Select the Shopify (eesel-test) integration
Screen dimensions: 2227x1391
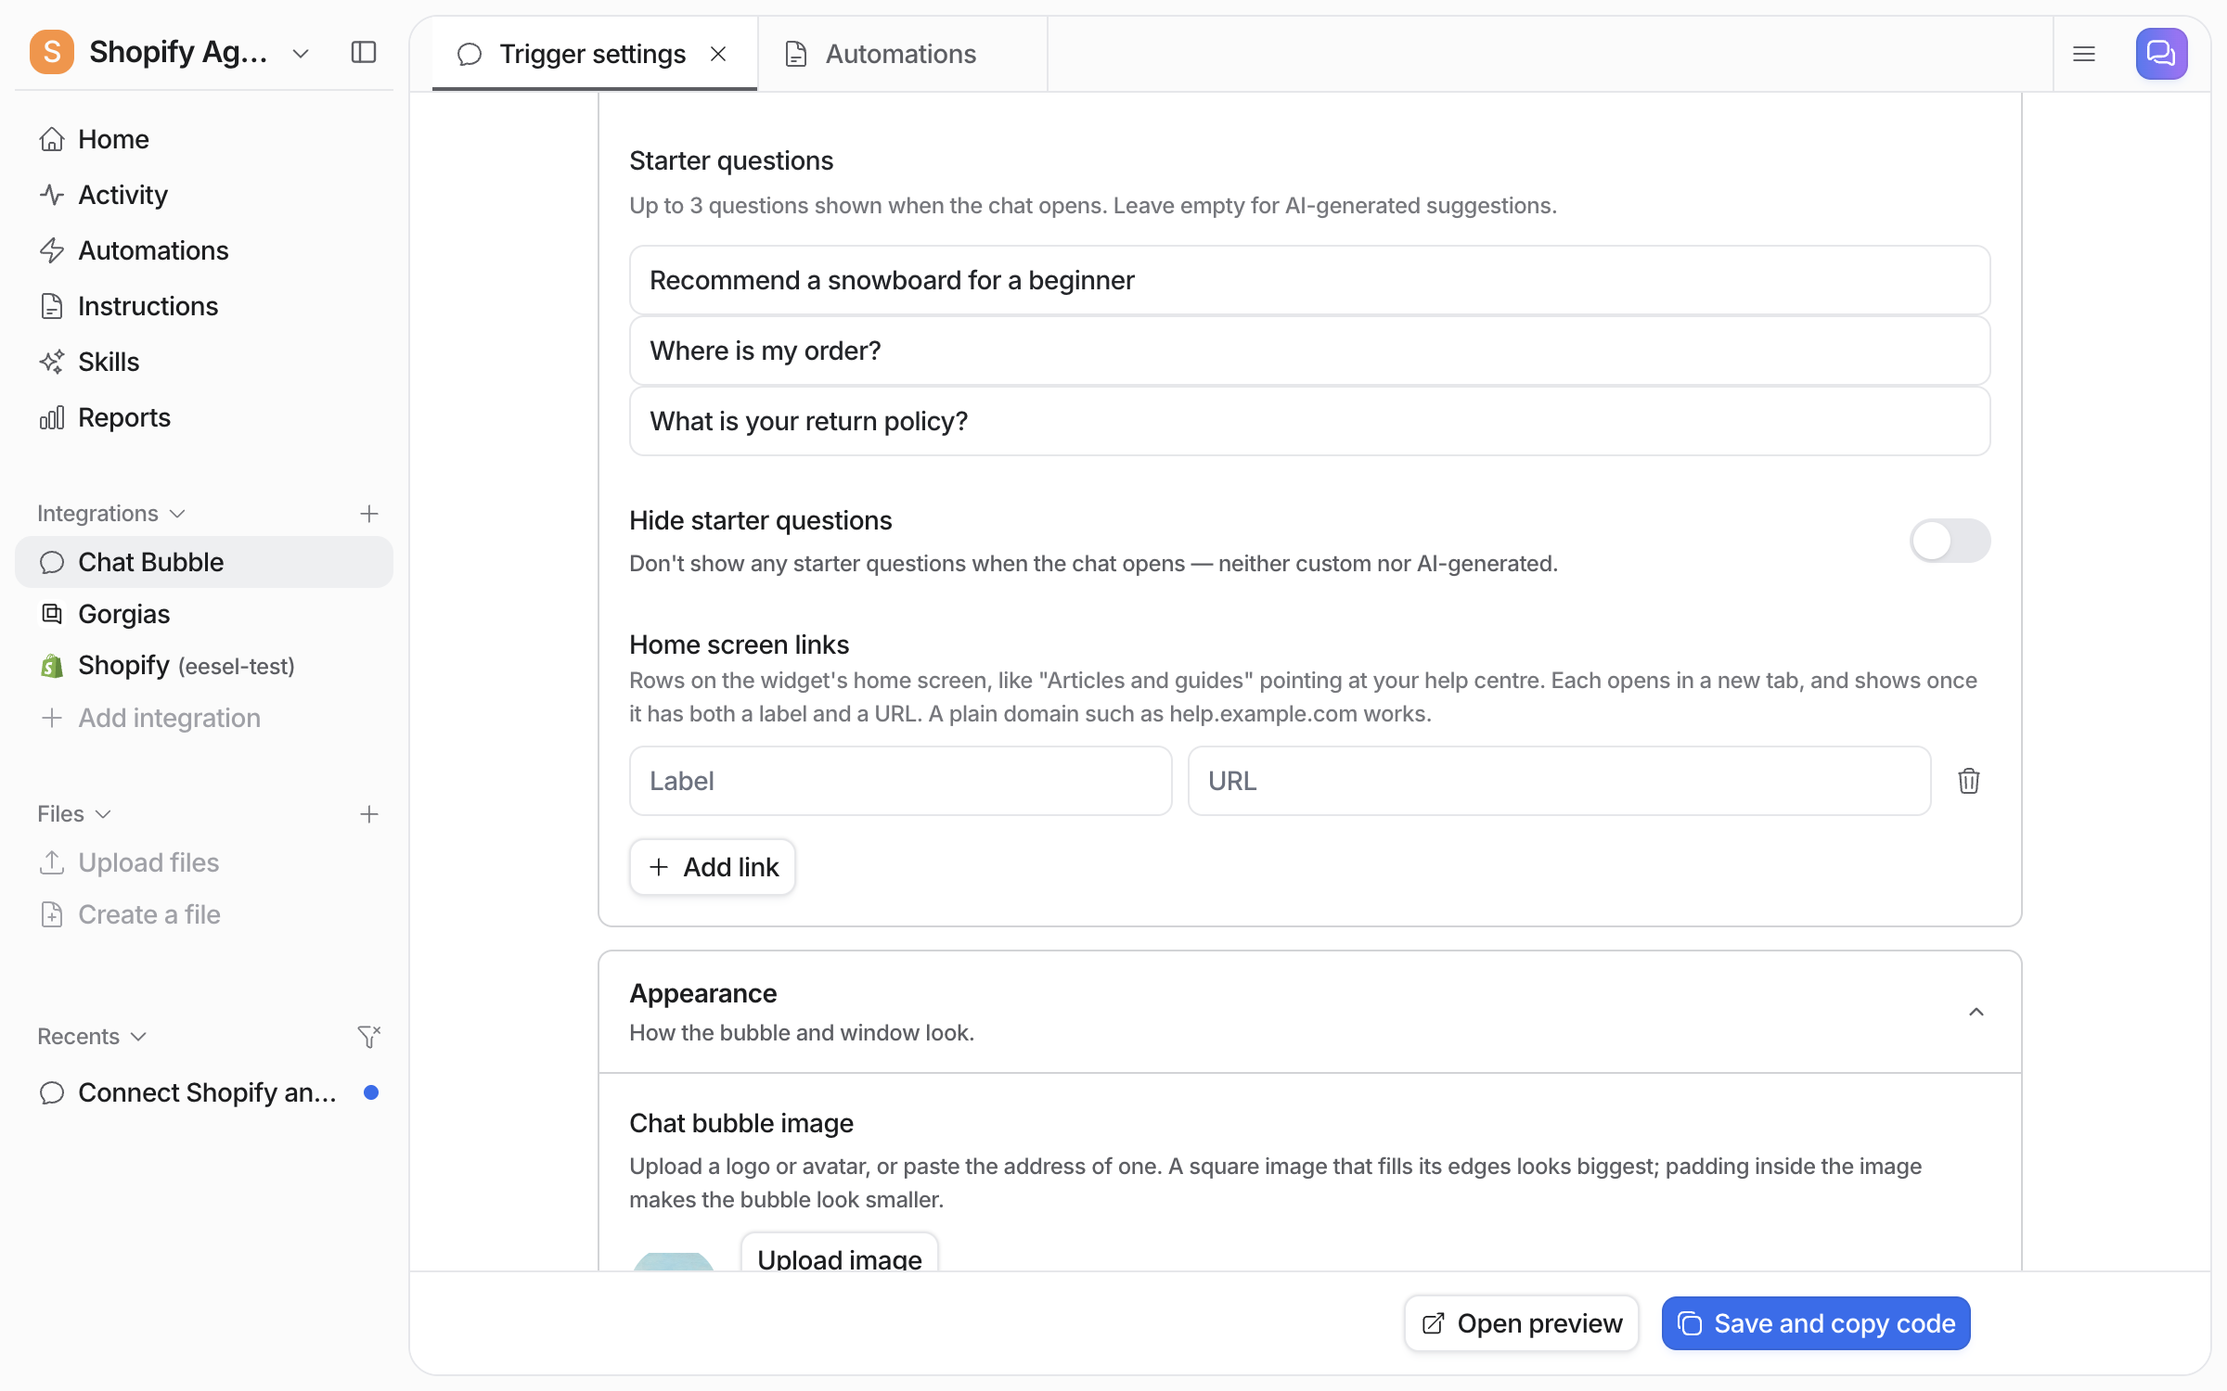[204, 666]
